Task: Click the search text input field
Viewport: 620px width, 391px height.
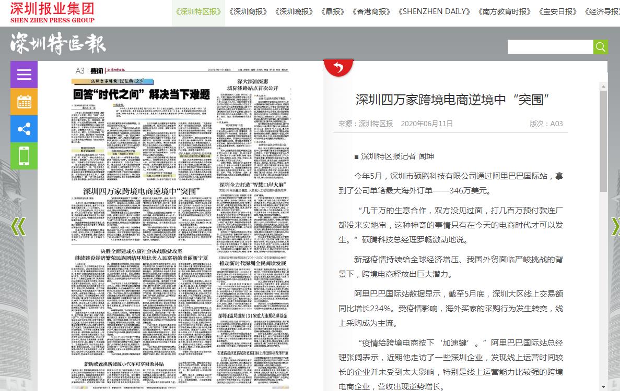Action: coord(551,47)
